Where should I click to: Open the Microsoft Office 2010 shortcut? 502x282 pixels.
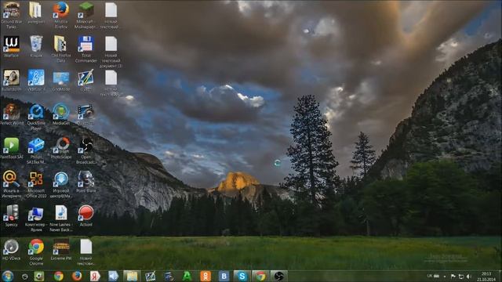(x=36, y=184)
